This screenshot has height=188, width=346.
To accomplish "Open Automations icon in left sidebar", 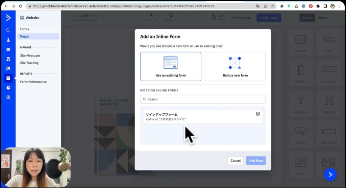I will 8,59.
